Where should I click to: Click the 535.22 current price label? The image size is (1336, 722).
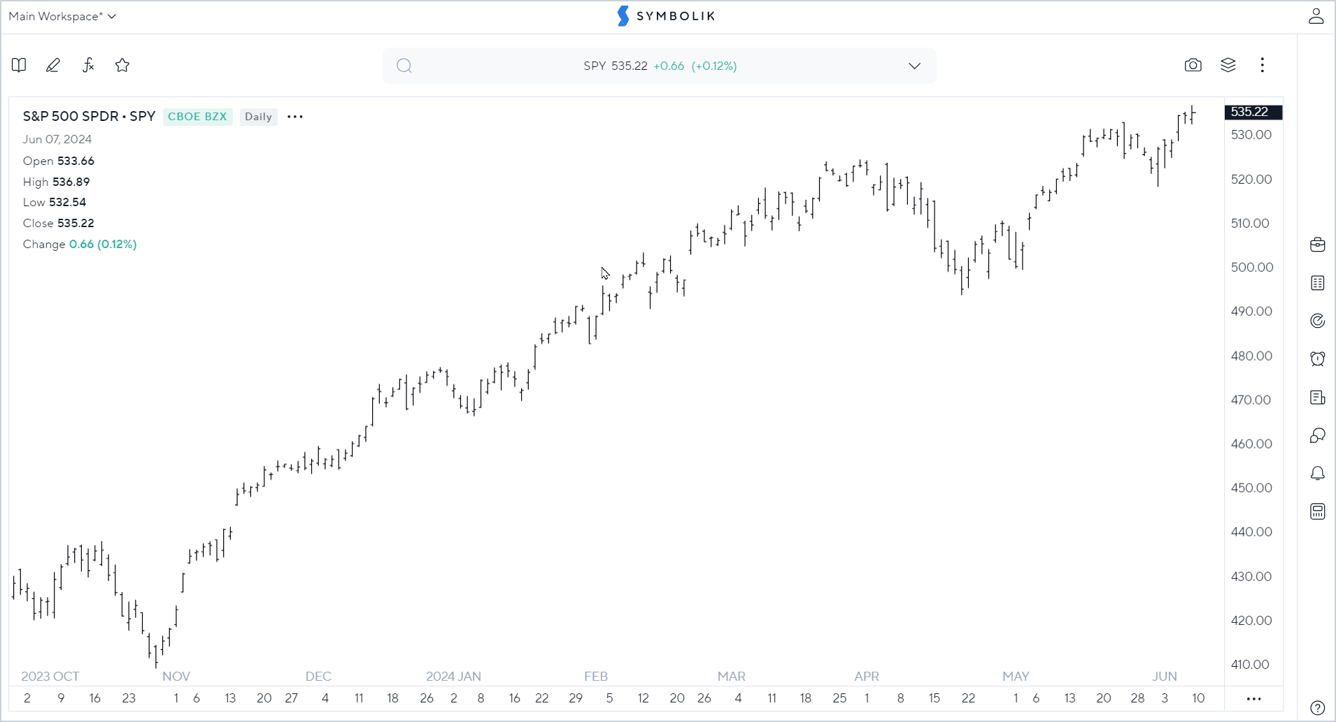pos(1253,112)
